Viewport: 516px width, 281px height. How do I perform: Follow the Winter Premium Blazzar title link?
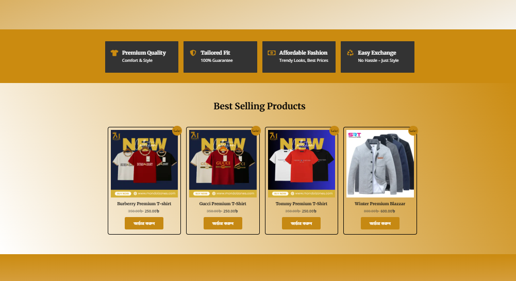[380, 204]
